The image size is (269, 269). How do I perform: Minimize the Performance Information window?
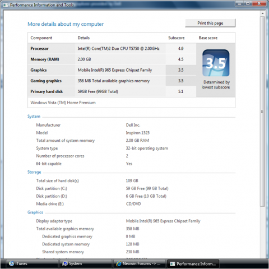tap(239, 3)
